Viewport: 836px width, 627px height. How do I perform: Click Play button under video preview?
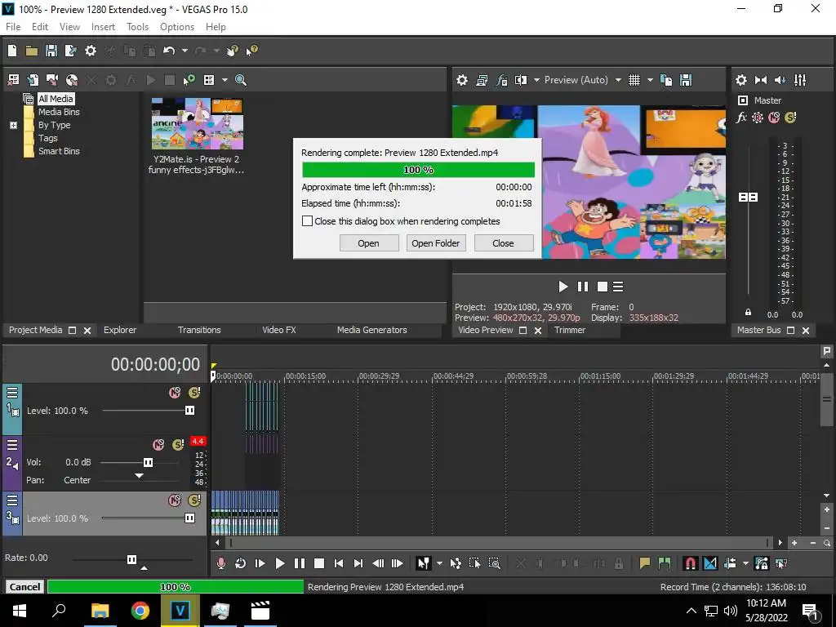[563, 287]
